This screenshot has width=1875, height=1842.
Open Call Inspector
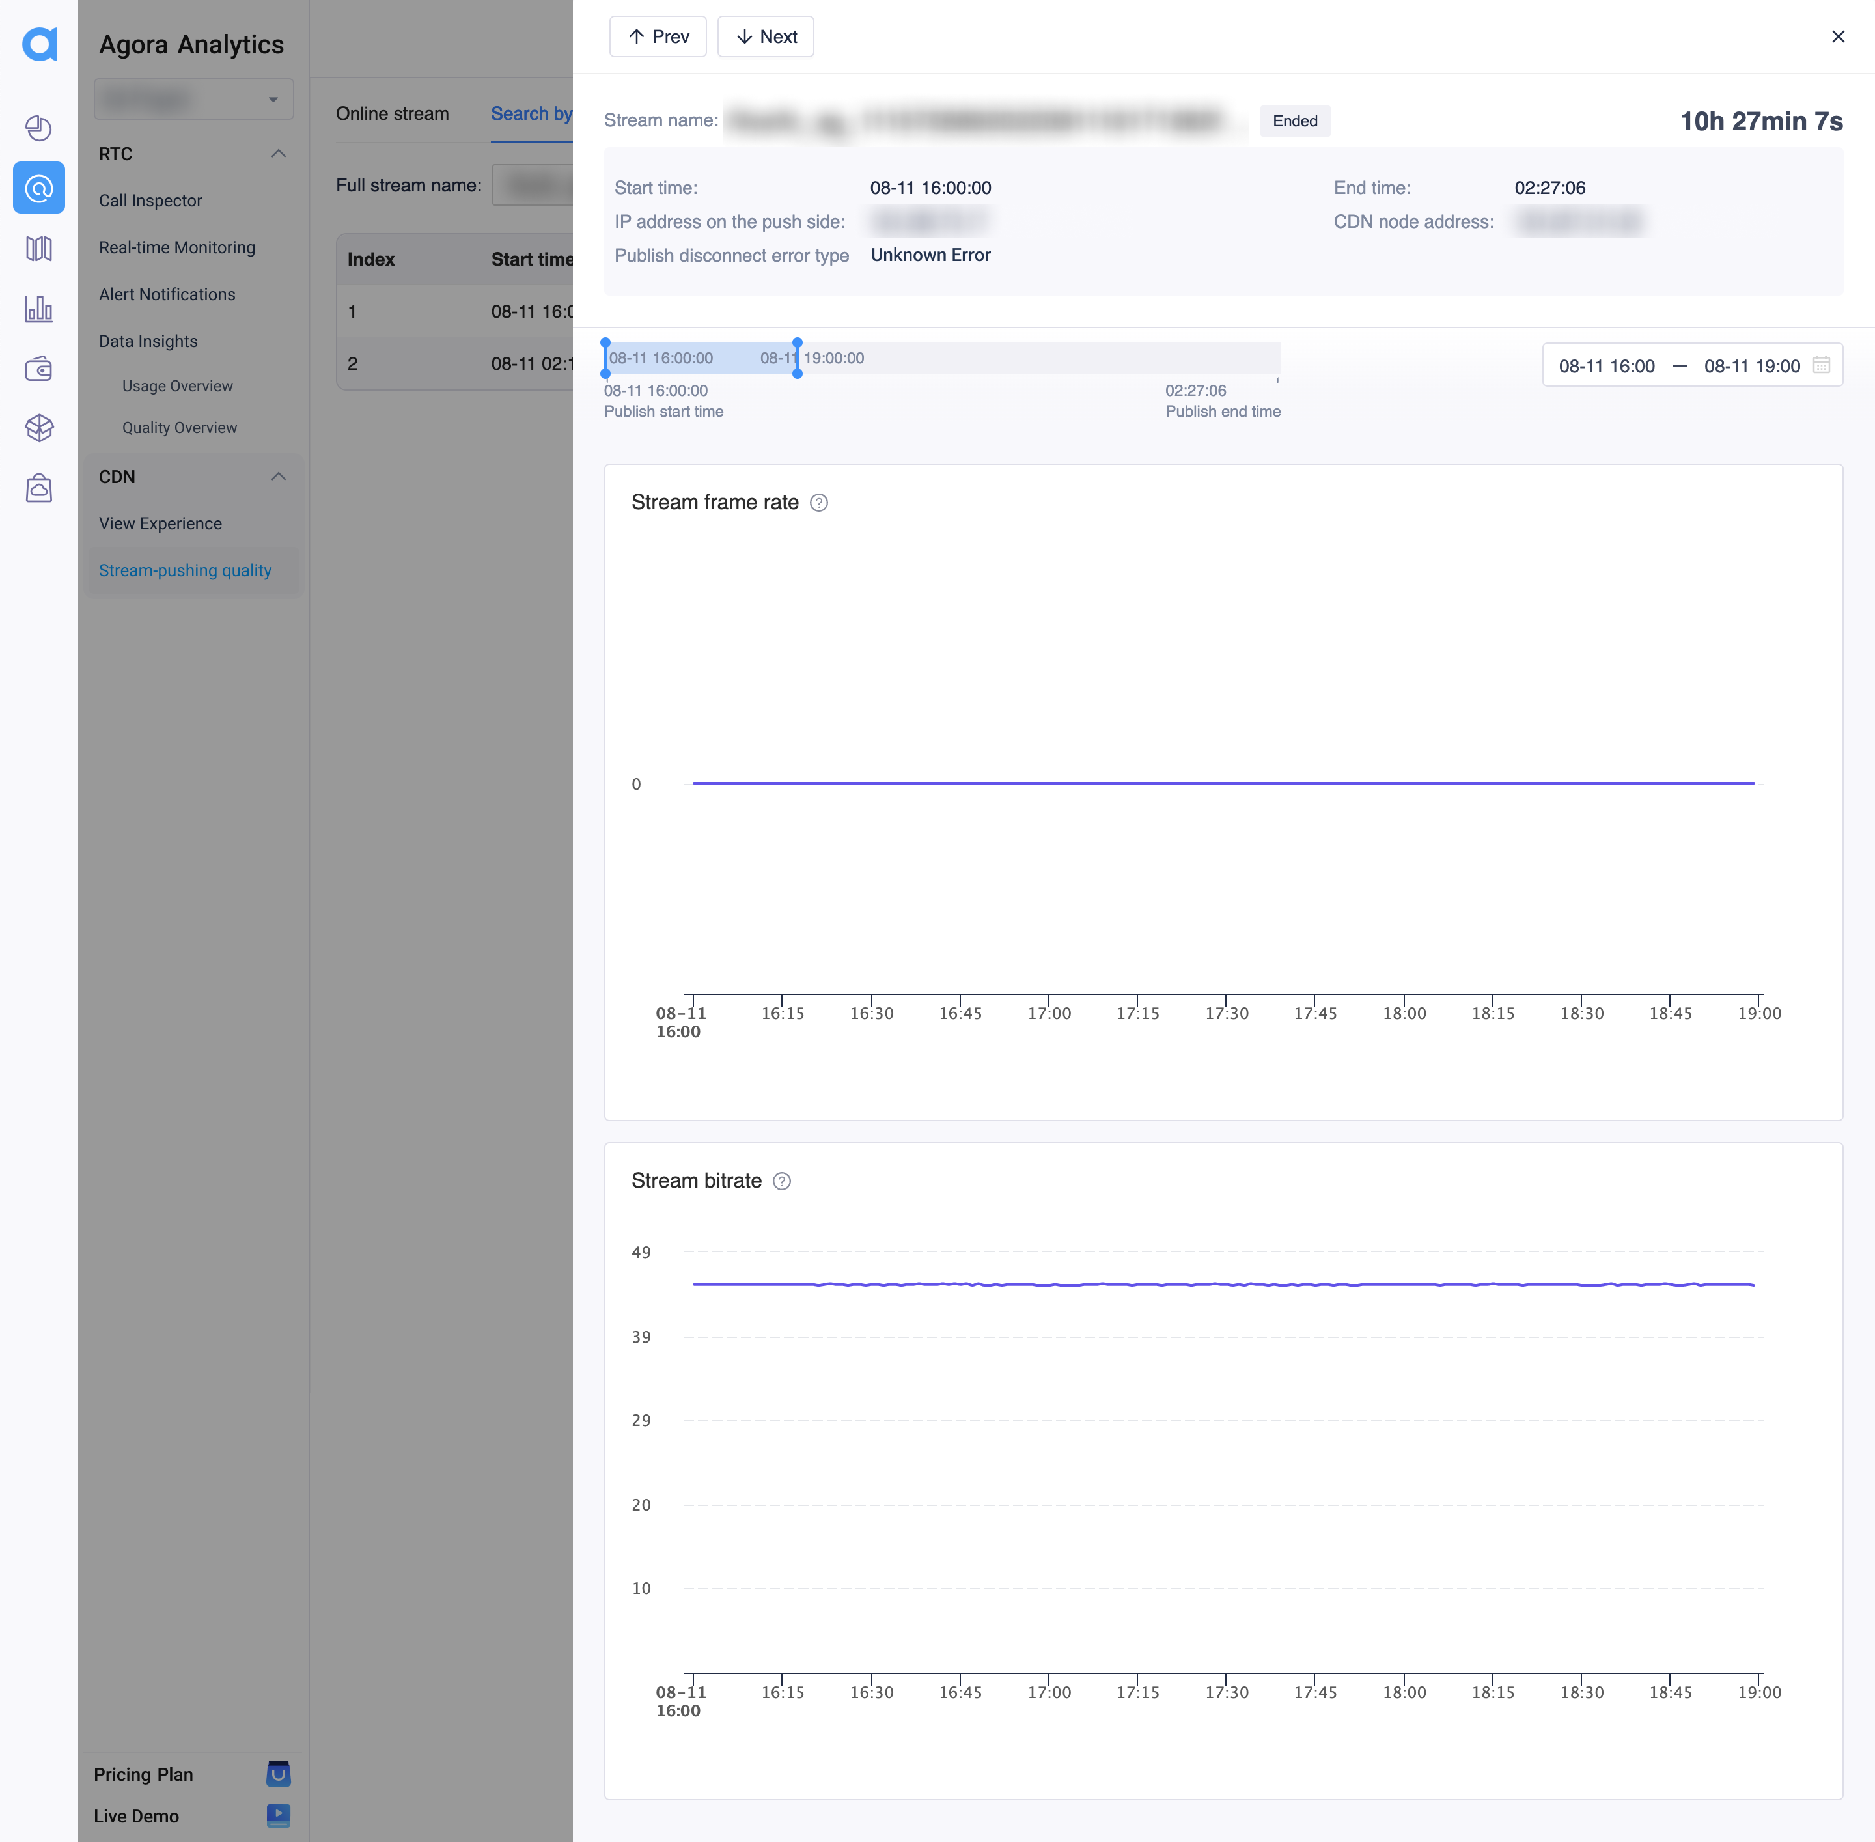pos(150,201)
